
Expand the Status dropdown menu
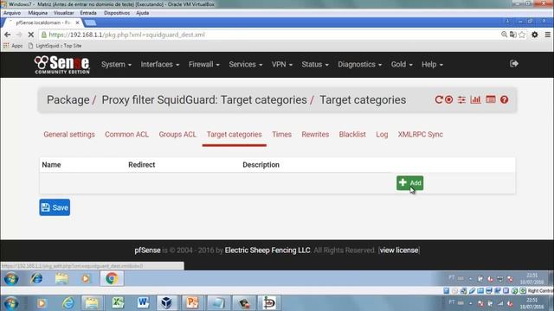[315, 65]
